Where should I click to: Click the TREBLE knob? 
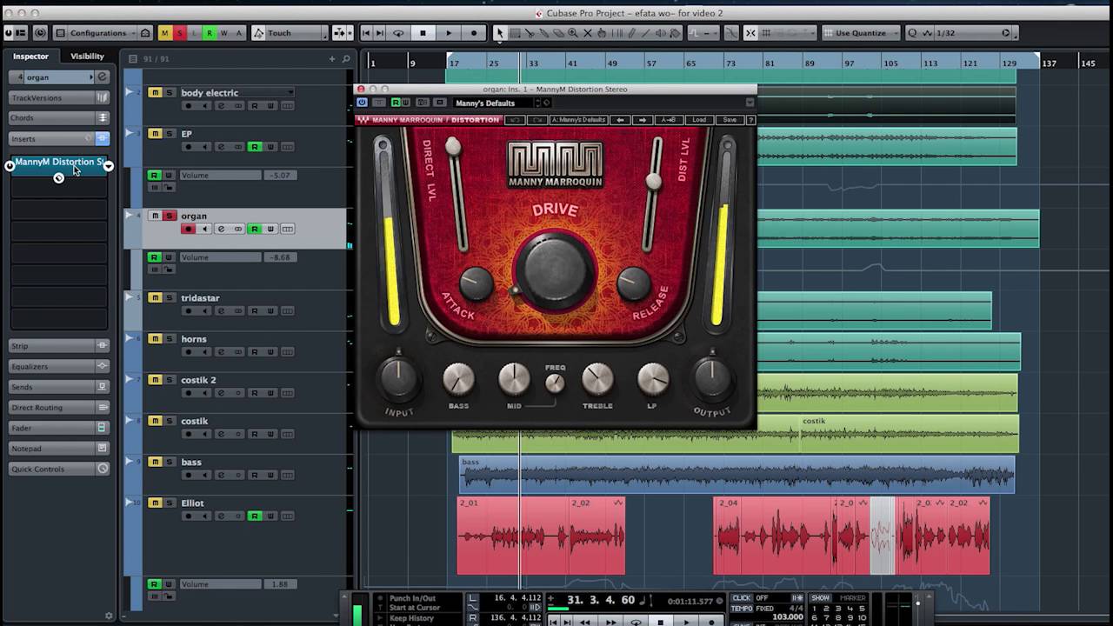point(597,379)
